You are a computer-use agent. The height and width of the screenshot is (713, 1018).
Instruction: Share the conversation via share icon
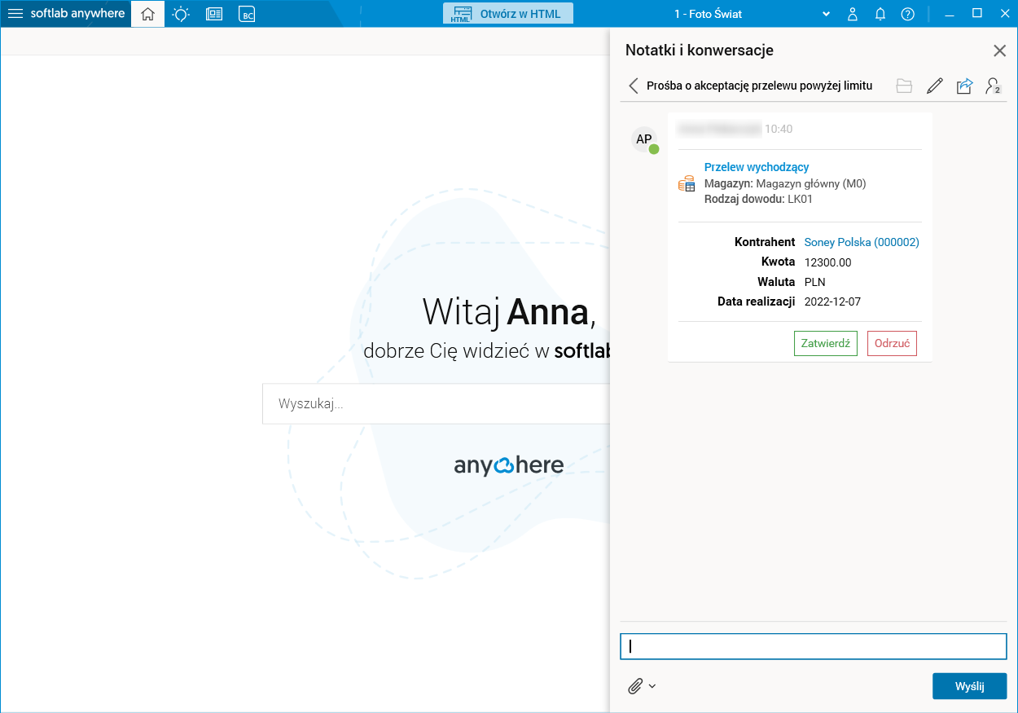[964, 86]
